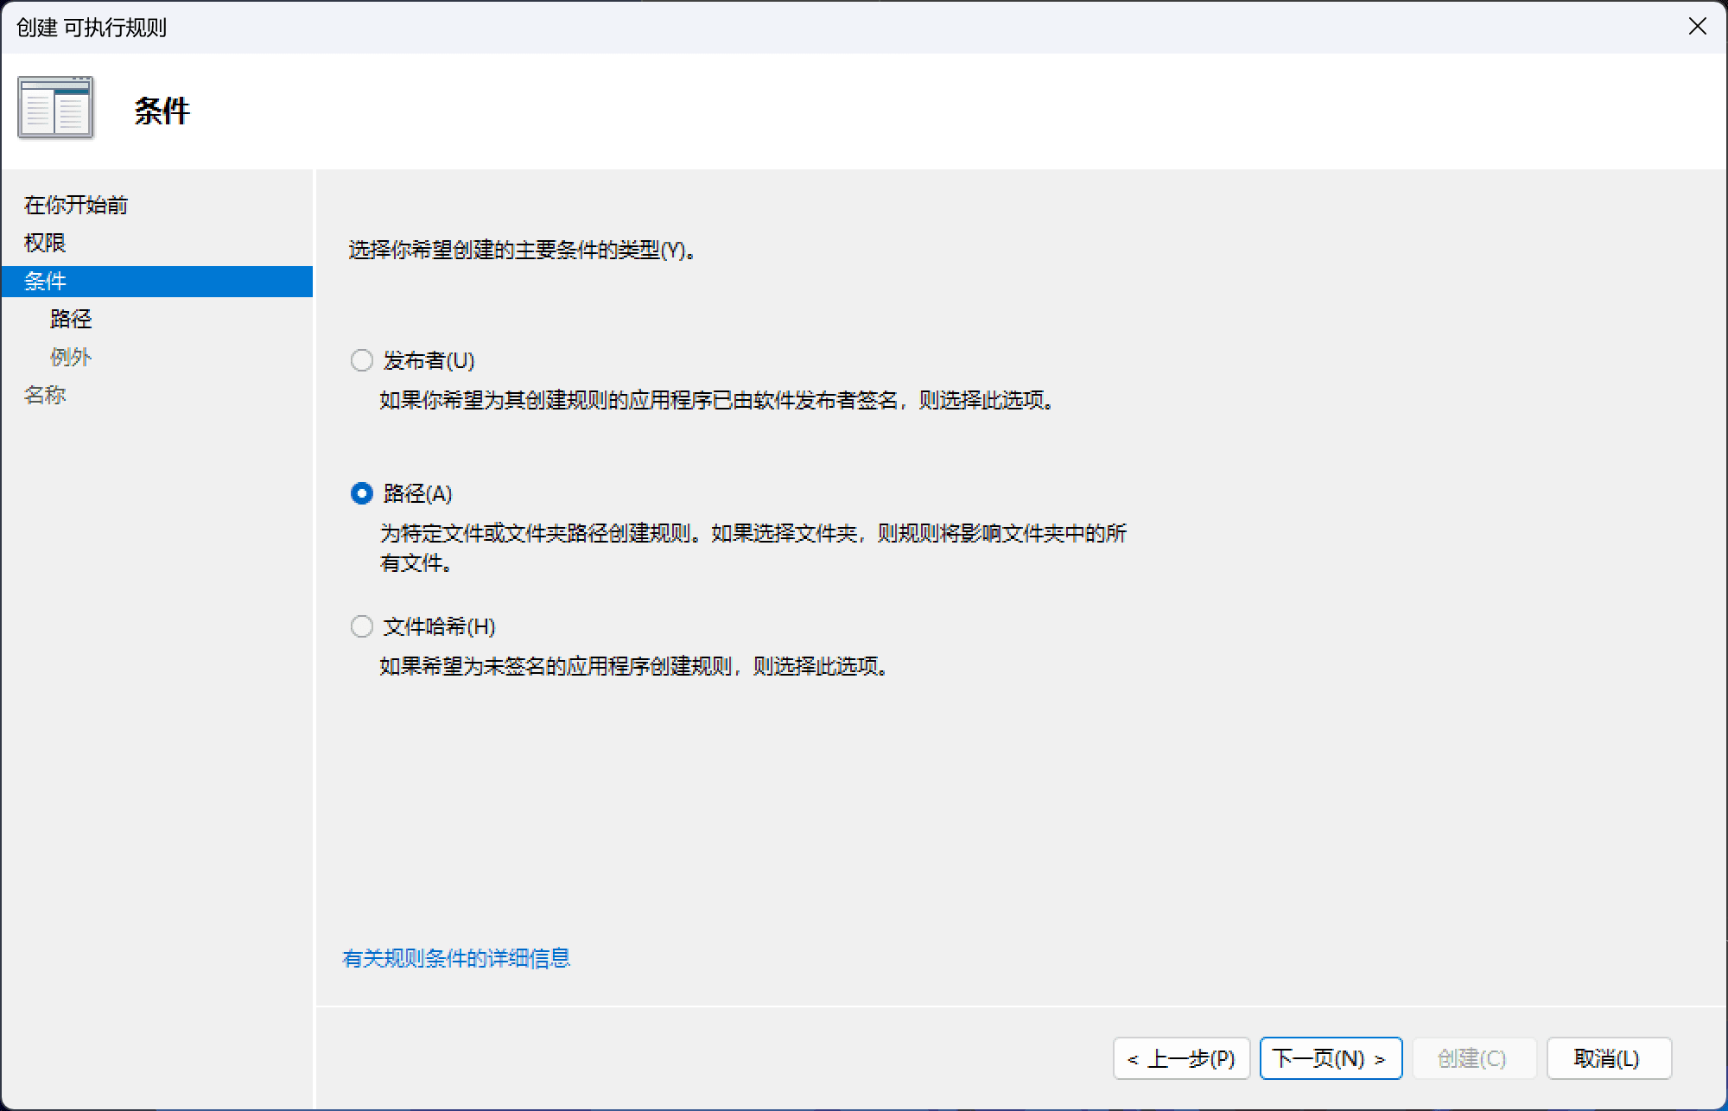Click the 创建 可执行规则 window title
The height and width of the screenshot is (1111, 1728).
click(92, 28)
